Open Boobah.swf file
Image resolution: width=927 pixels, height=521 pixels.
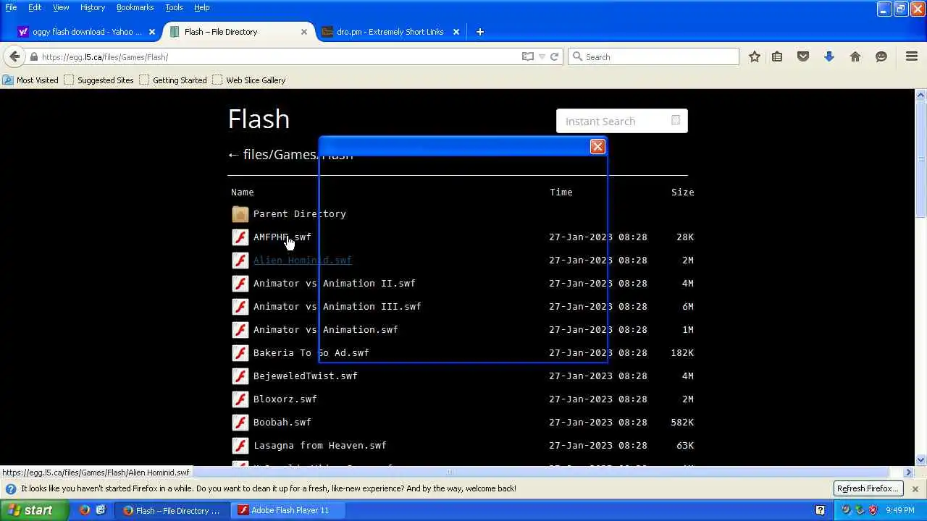pyautogui.click(x=282, y=423)
